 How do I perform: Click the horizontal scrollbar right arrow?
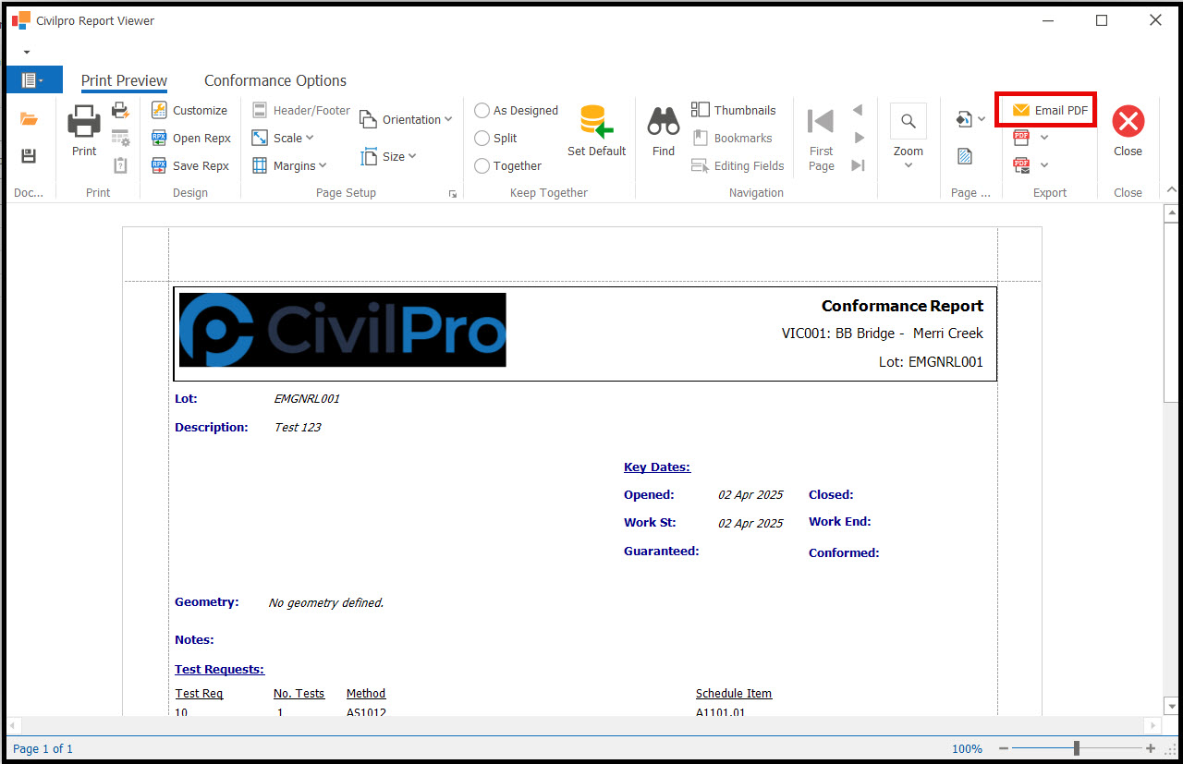[1153, 725]
